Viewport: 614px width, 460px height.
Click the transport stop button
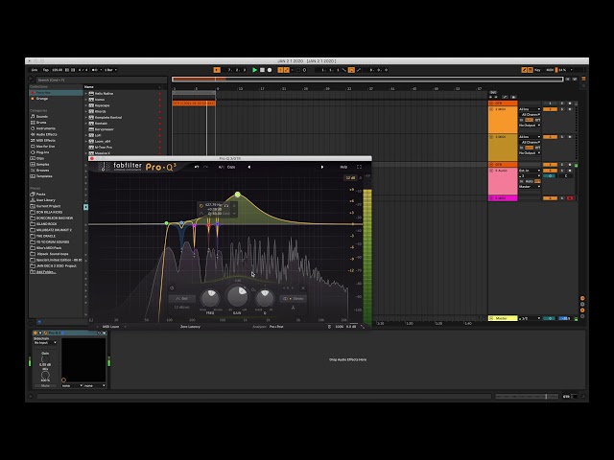(x=262, y=70)
